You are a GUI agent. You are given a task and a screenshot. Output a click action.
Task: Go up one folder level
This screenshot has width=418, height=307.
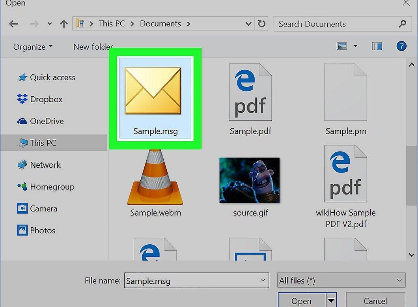point(64,24)
